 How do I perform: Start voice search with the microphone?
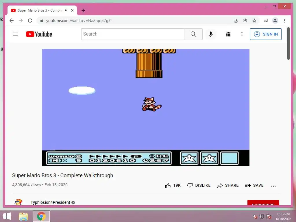pyautogui.click(x=211, y=34)
